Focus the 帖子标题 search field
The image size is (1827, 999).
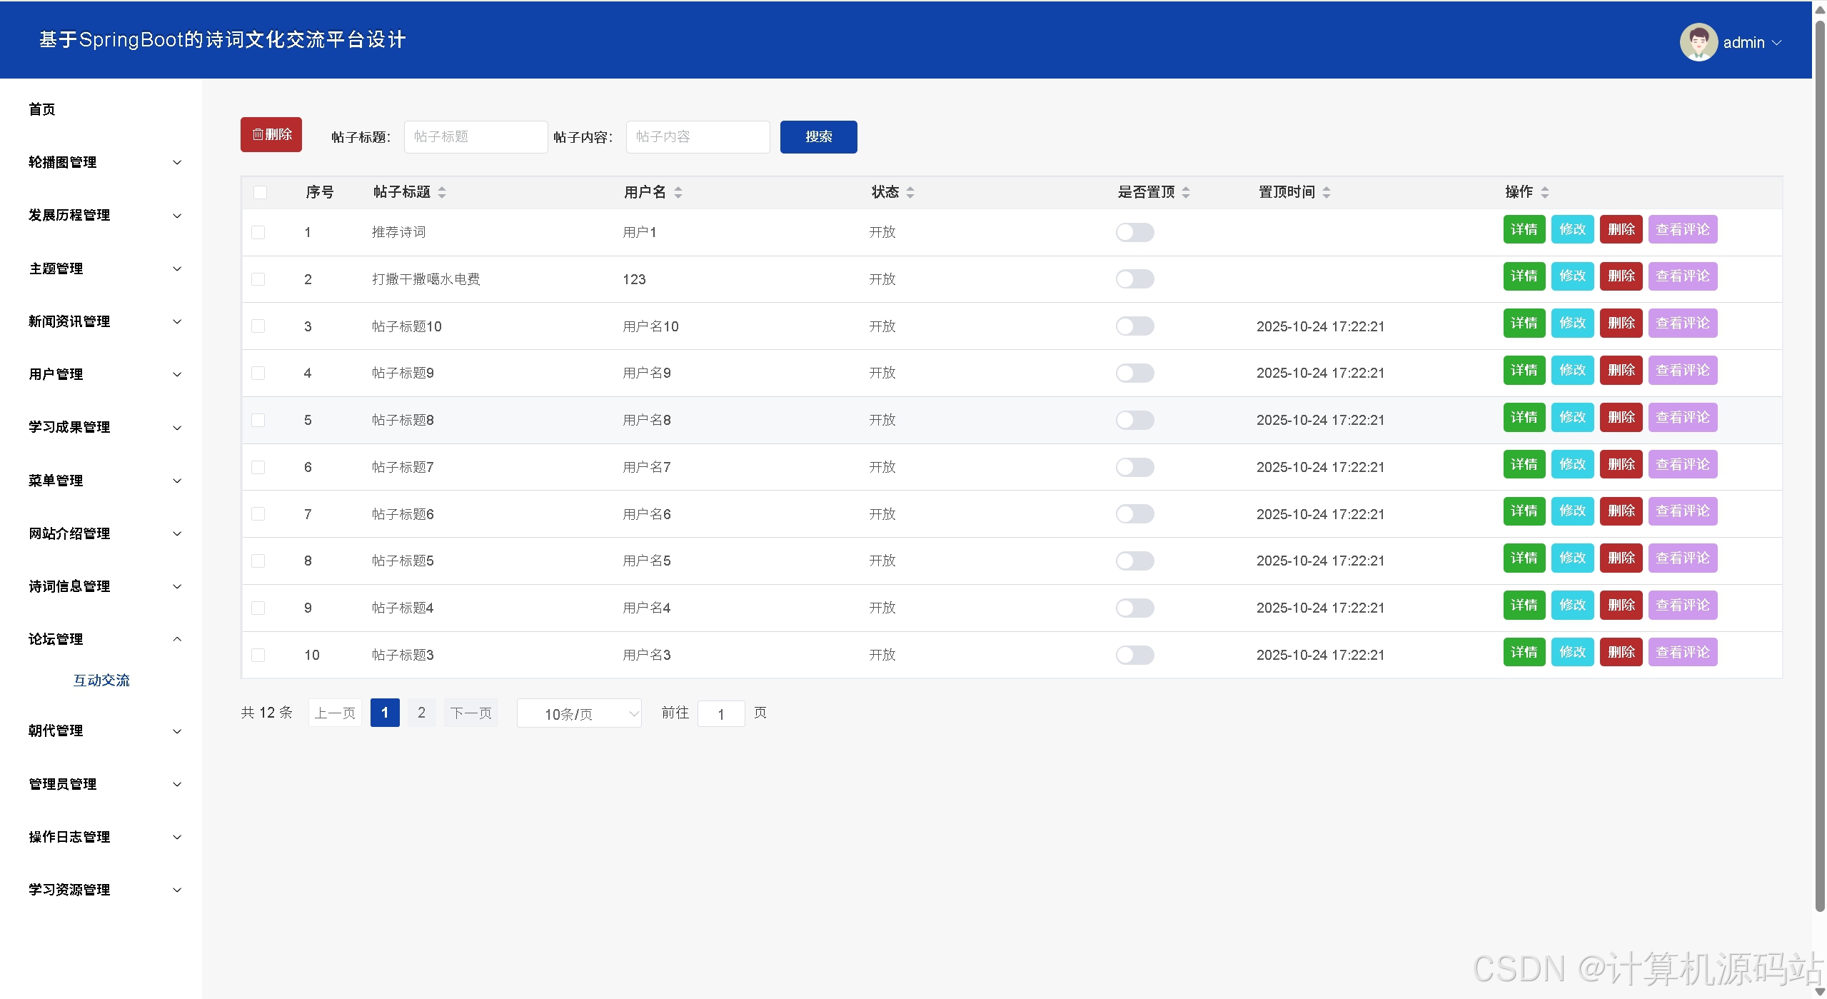pos(476,136)
